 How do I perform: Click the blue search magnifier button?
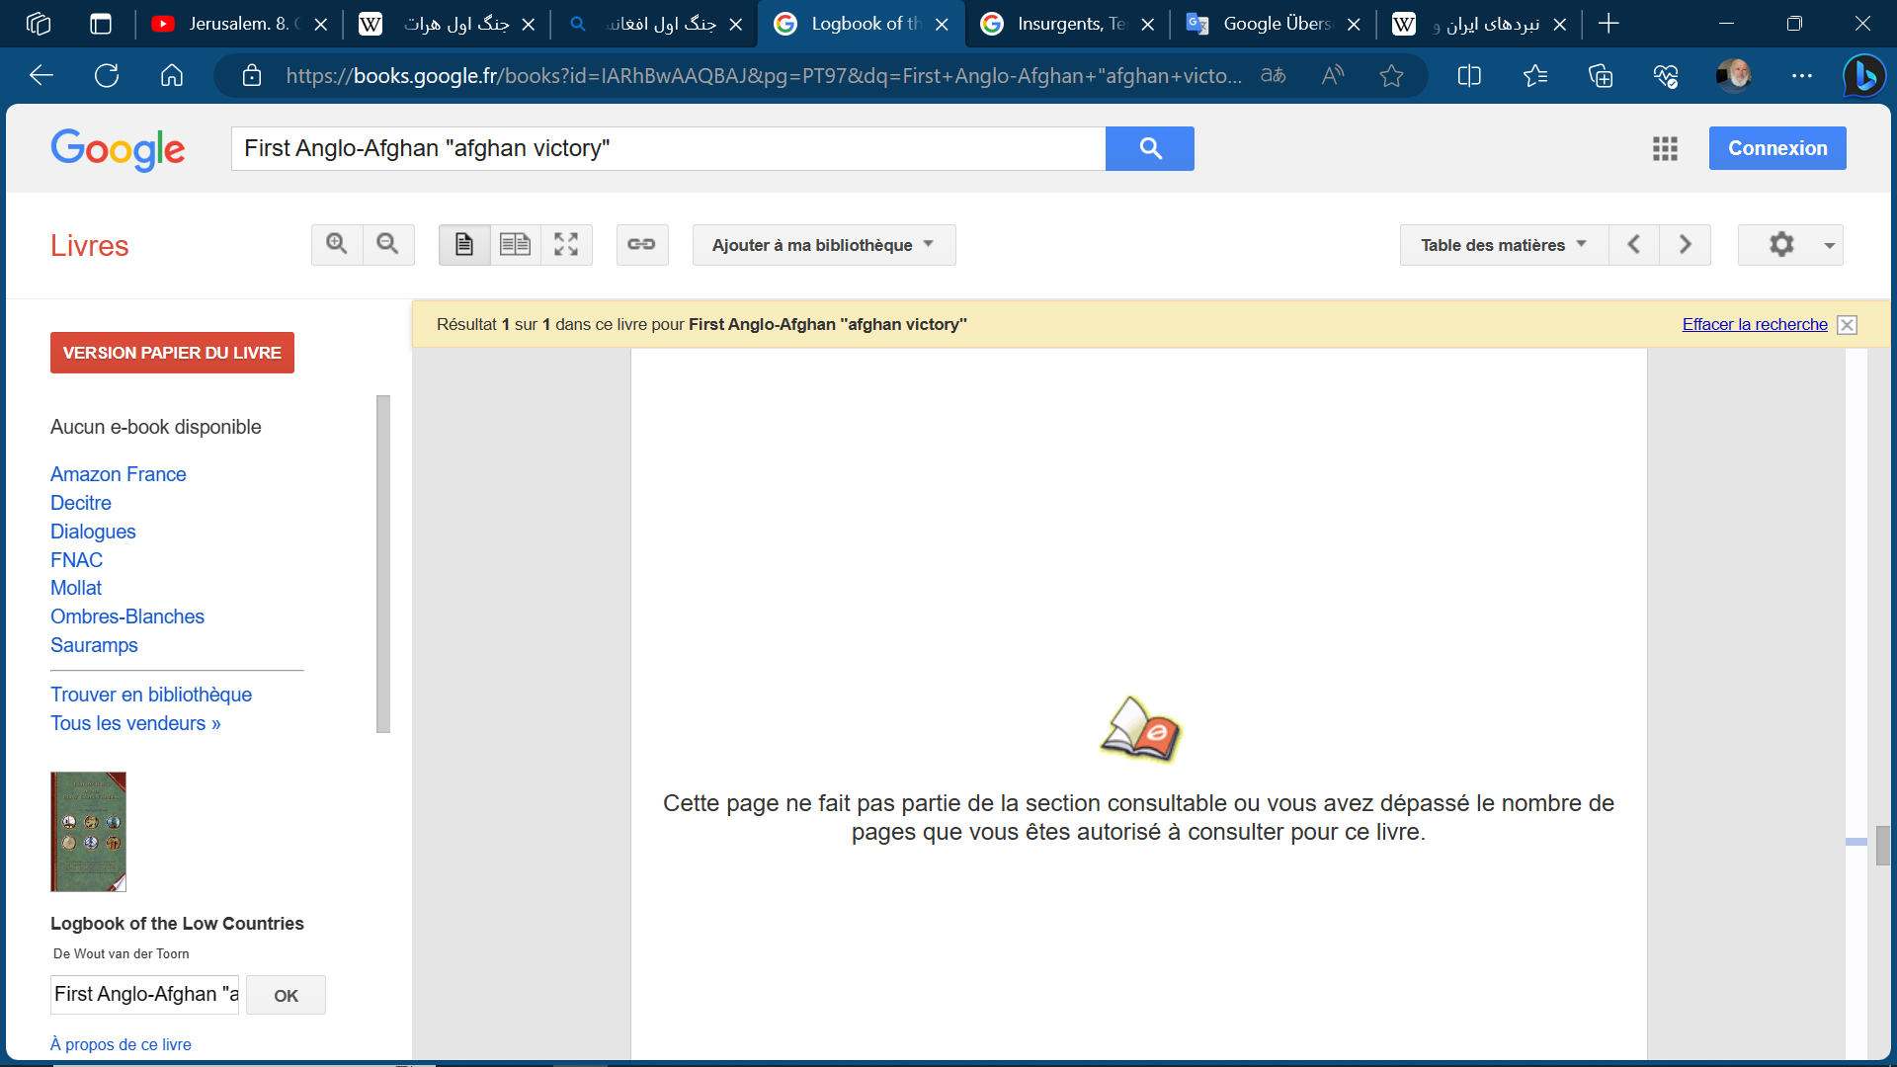1149,148
